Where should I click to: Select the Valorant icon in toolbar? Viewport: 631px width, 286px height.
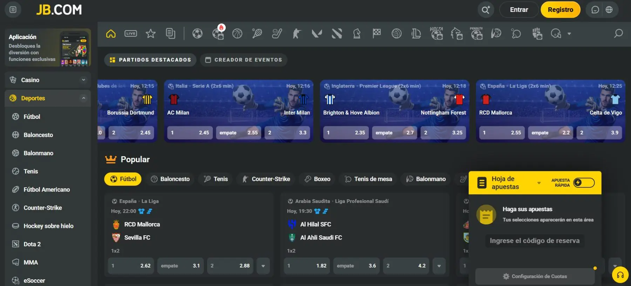coord(317,34)
